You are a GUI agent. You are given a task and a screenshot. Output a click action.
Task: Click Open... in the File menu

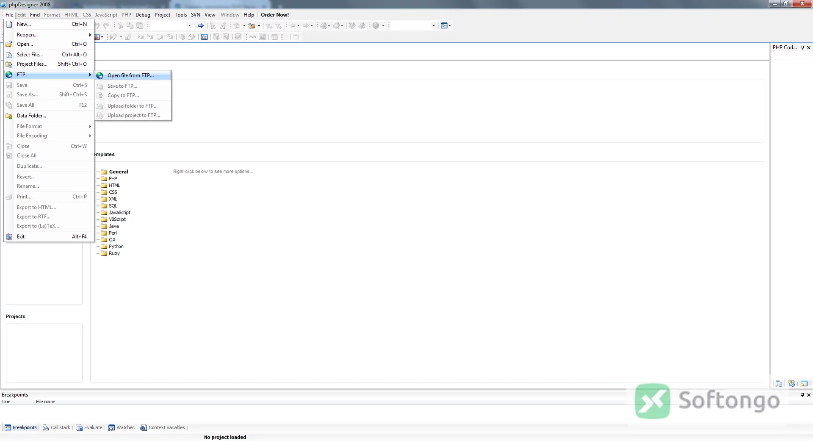(x=49, y=44)
